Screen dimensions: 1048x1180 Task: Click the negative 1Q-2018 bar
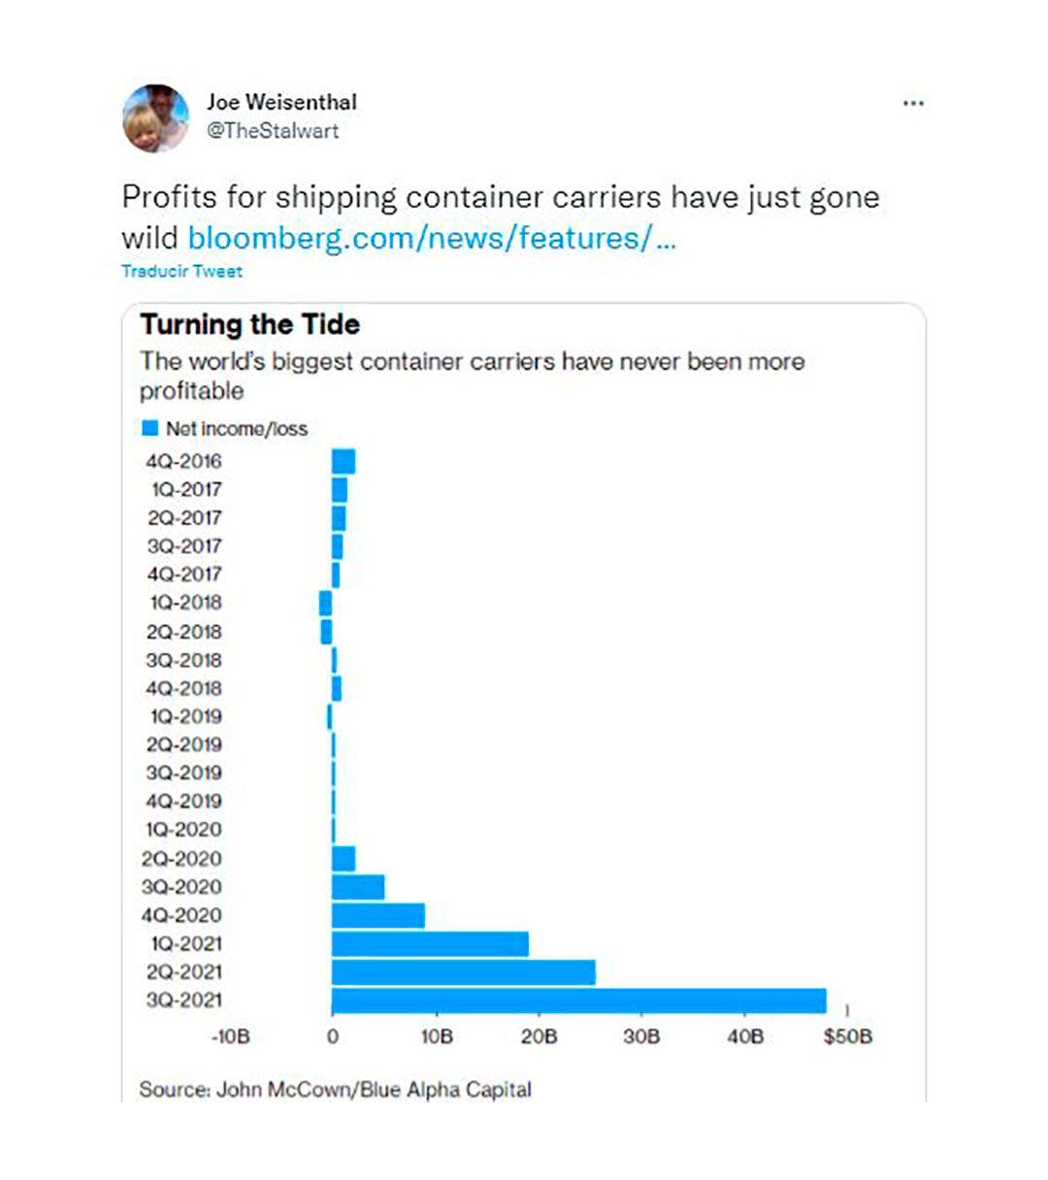(x=325, y=603)
